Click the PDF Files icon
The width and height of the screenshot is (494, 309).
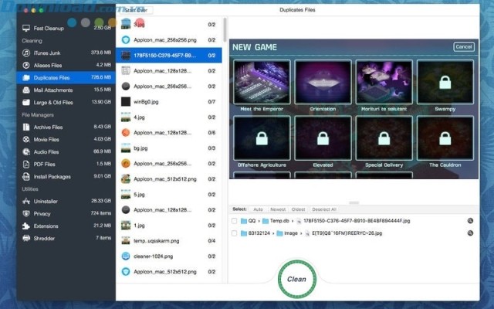coord(26,165)
